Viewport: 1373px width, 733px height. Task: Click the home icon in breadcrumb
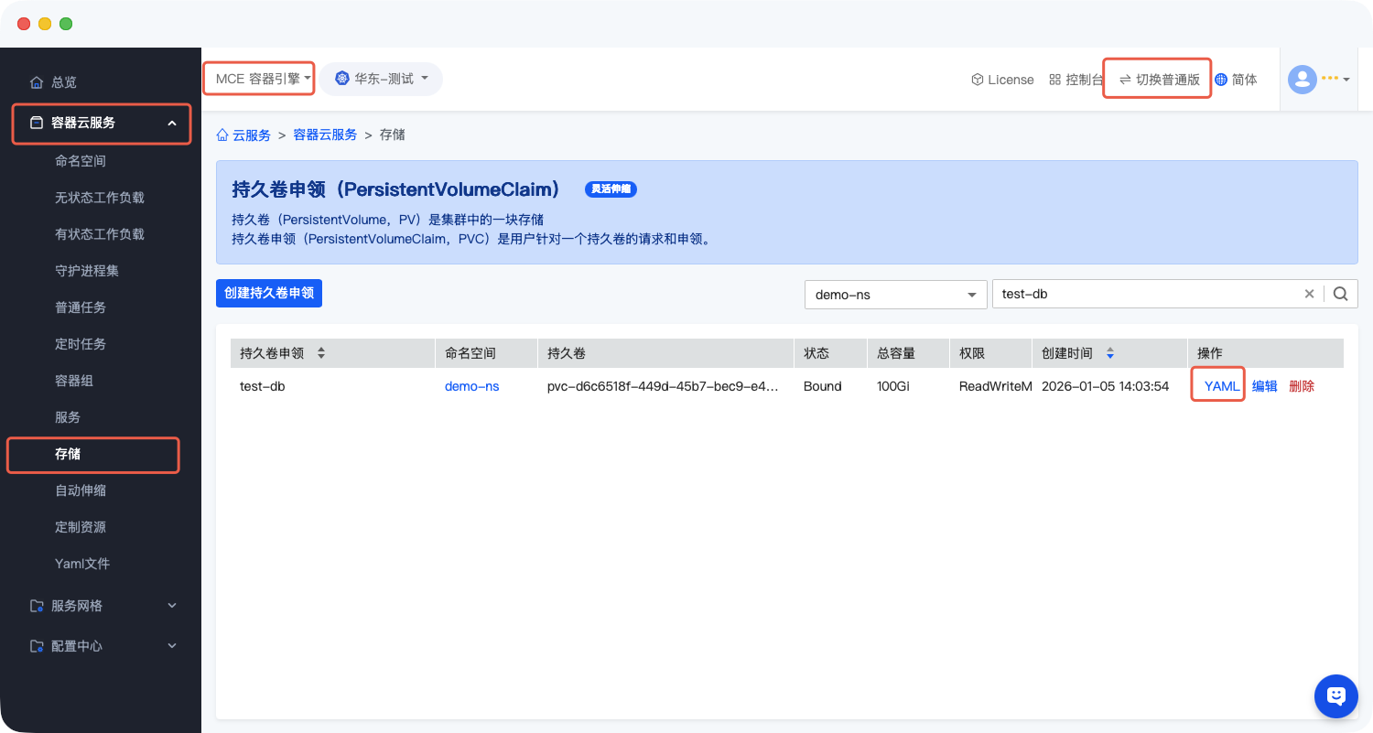point(222,135)
